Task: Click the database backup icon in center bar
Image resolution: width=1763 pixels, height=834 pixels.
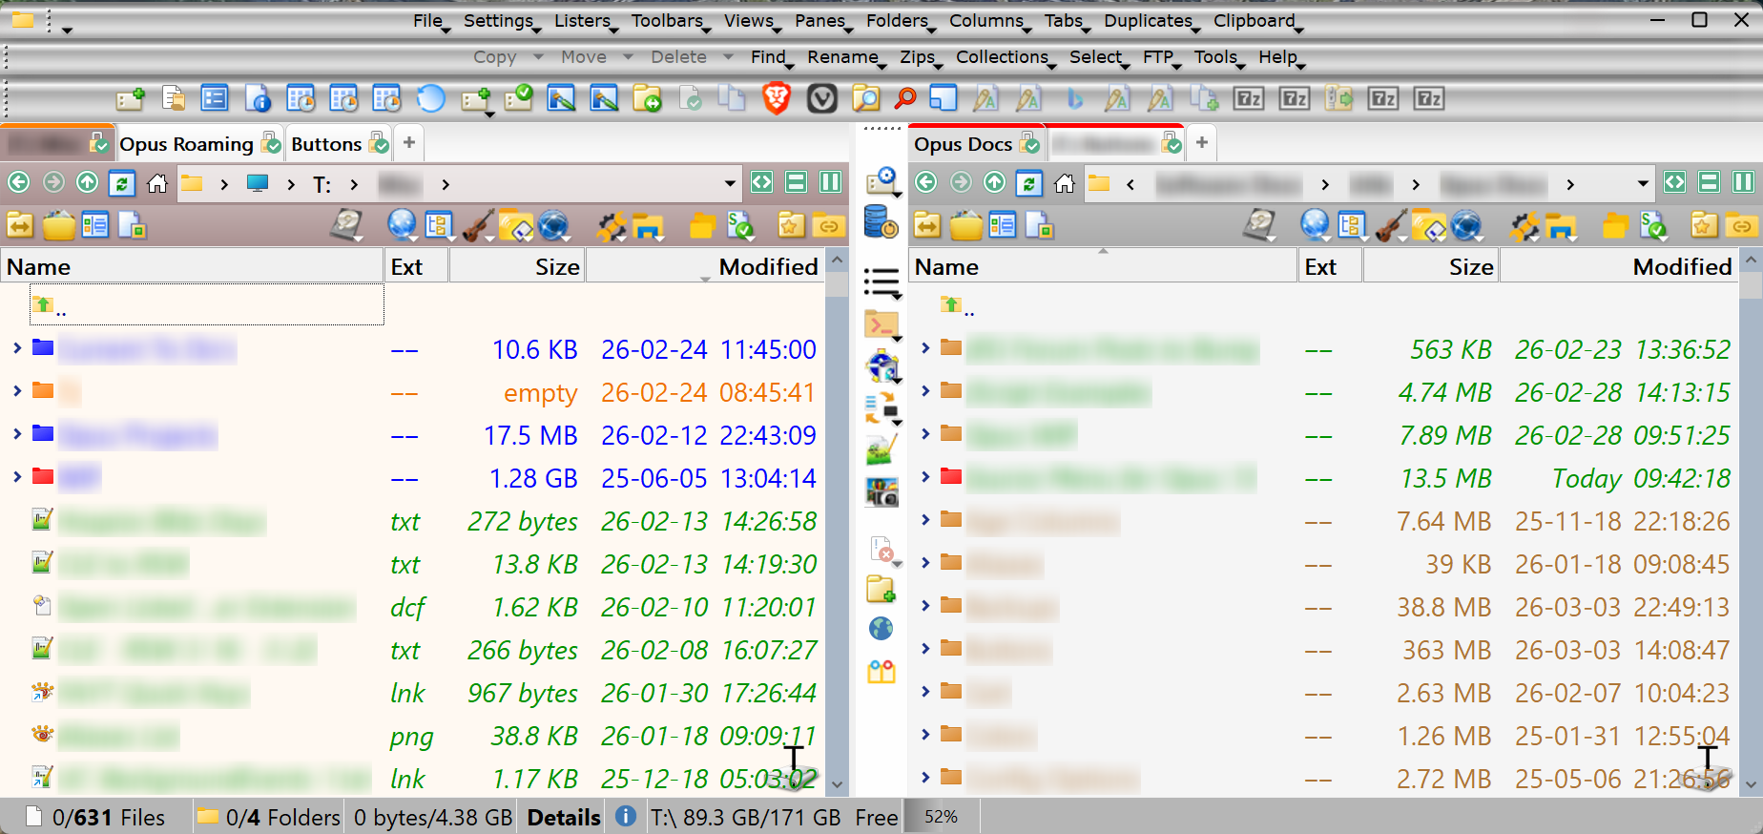Action: (x=881, y=222)
